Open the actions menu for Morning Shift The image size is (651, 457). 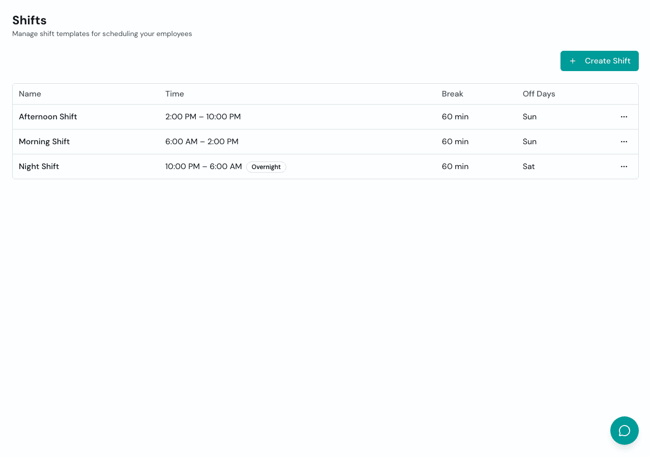point(624,142)
